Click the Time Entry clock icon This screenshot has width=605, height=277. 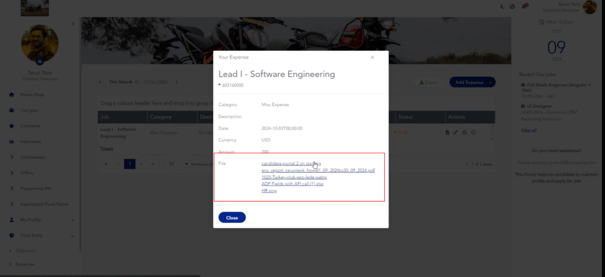tap(12, 235)
